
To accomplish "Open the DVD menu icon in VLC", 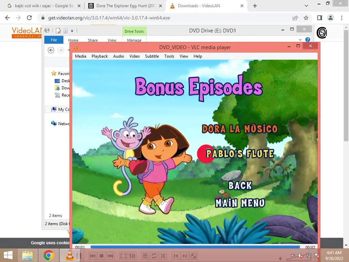I will (x=194, y=256).
